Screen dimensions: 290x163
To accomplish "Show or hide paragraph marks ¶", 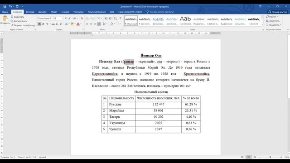I will click(121, 18).
